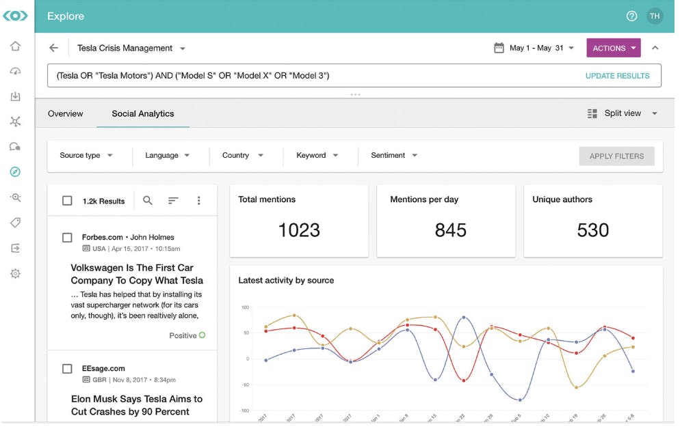The width and height of the screenshot is (680, 433).
Task: Open settings gear in sidebar
Action: point(15,274)
